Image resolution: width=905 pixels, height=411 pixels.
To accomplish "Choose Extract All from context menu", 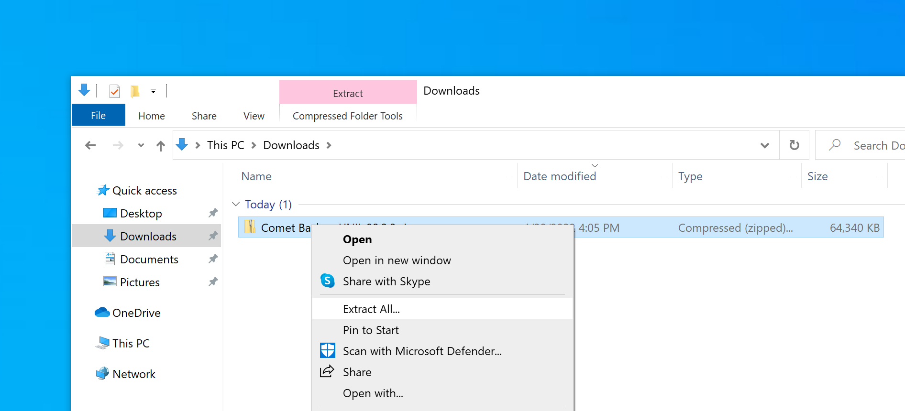I will pos(371,309).
